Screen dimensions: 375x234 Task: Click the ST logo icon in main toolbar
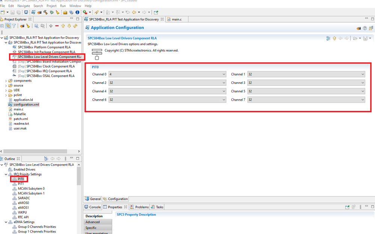[33, 12]
